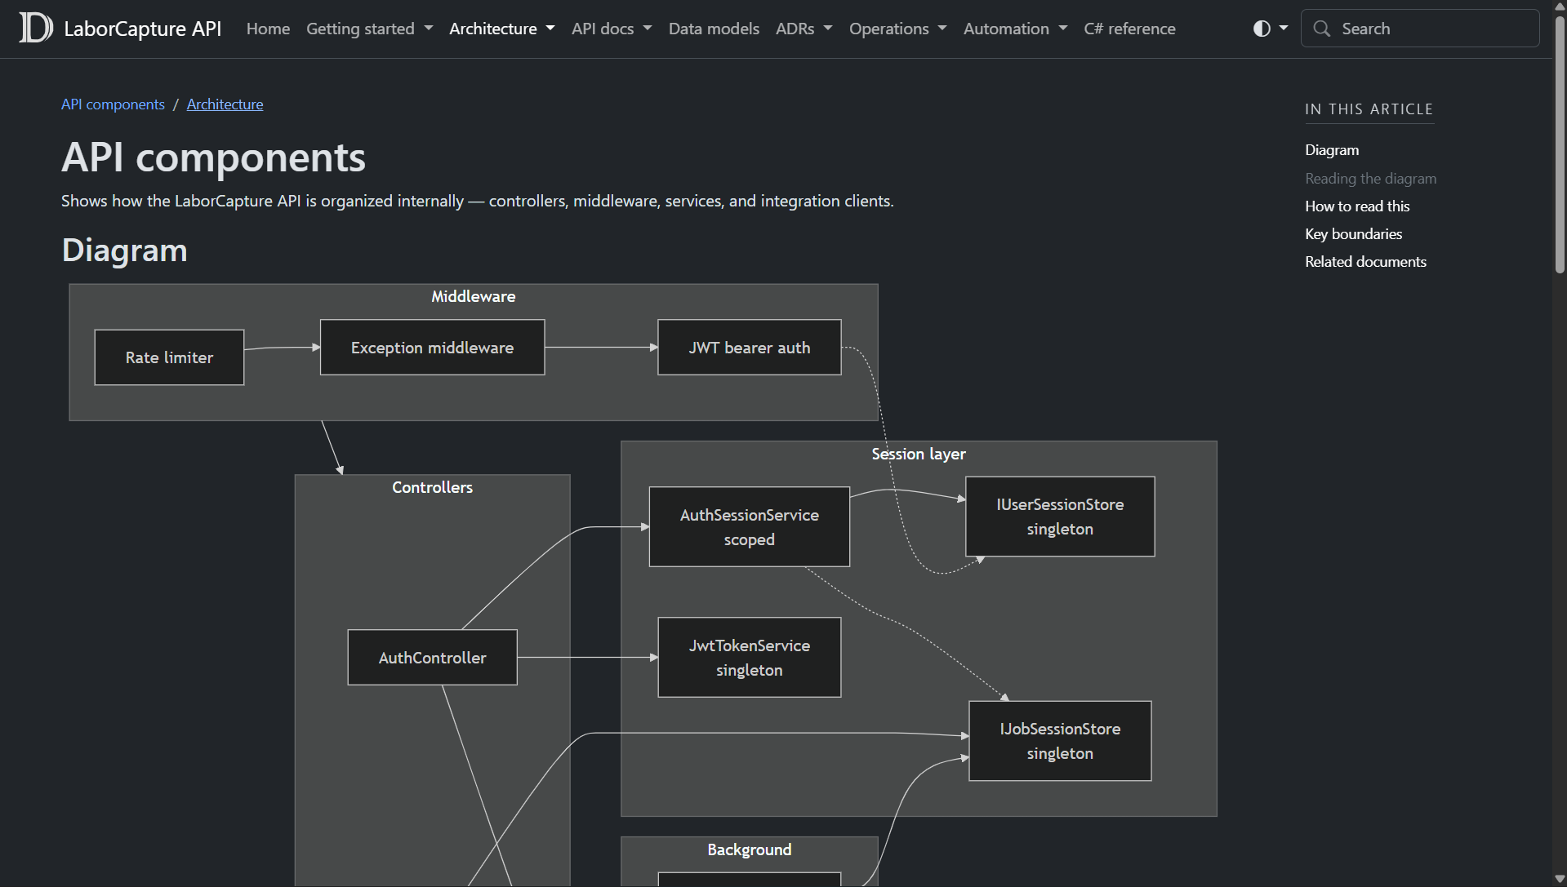This screenshot has height=887, width=1567.
Task: Click the Middleware group label
Action: (x=473, y=296)
